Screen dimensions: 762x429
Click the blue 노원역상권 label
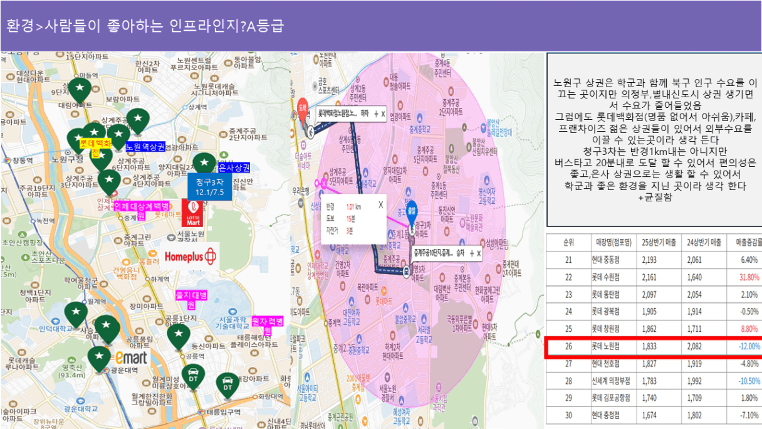tap(145, 147)
